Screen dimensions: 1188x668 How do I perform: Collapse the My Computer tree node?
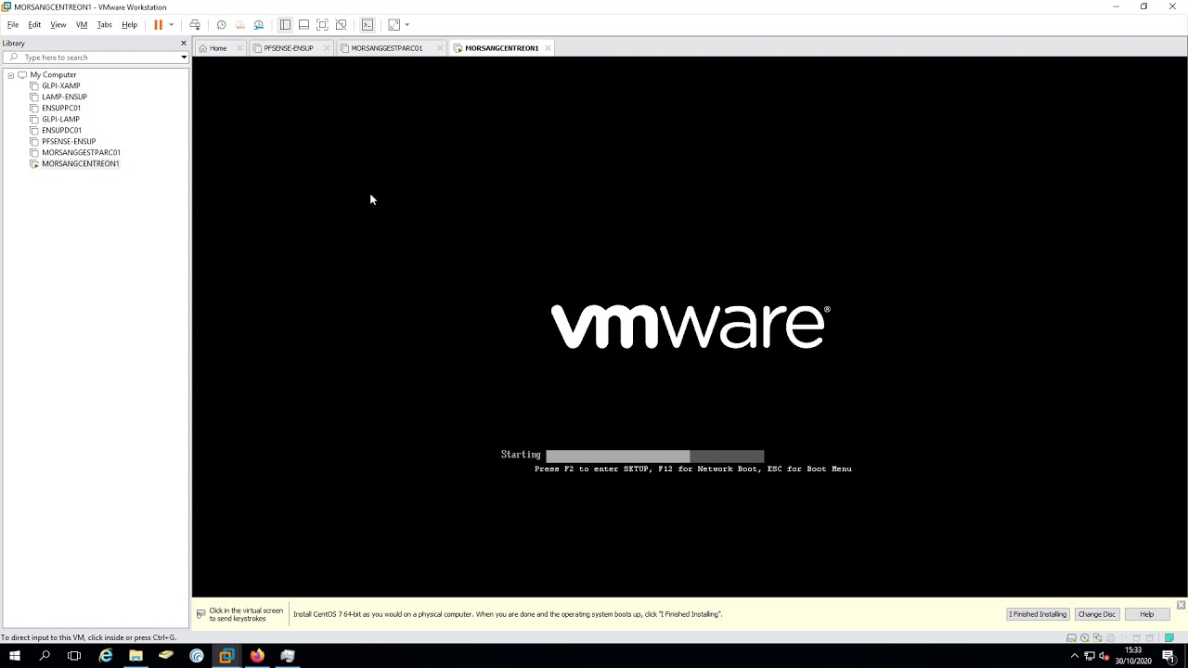[x=10, y=75]
